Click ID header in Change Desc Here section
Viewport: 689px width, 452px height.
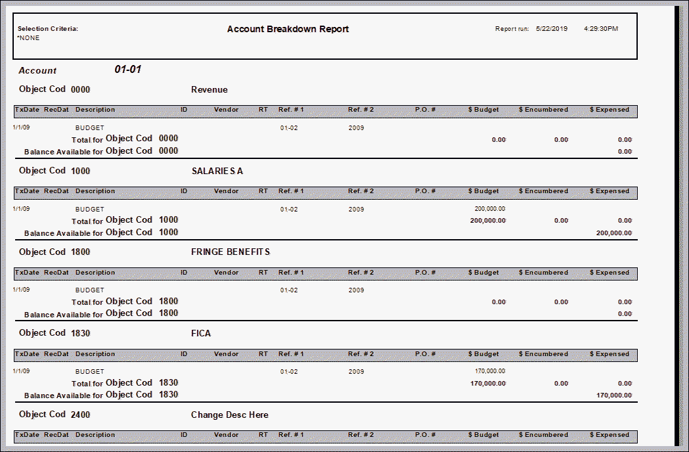coord(184,435)
